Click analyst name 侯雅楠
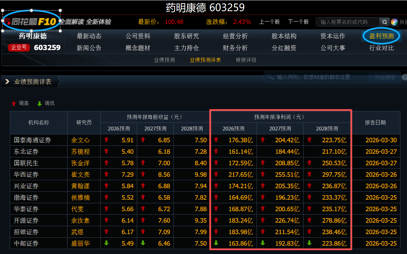The width and height of the screenshot is (407, 254). [x=80, y=197]
